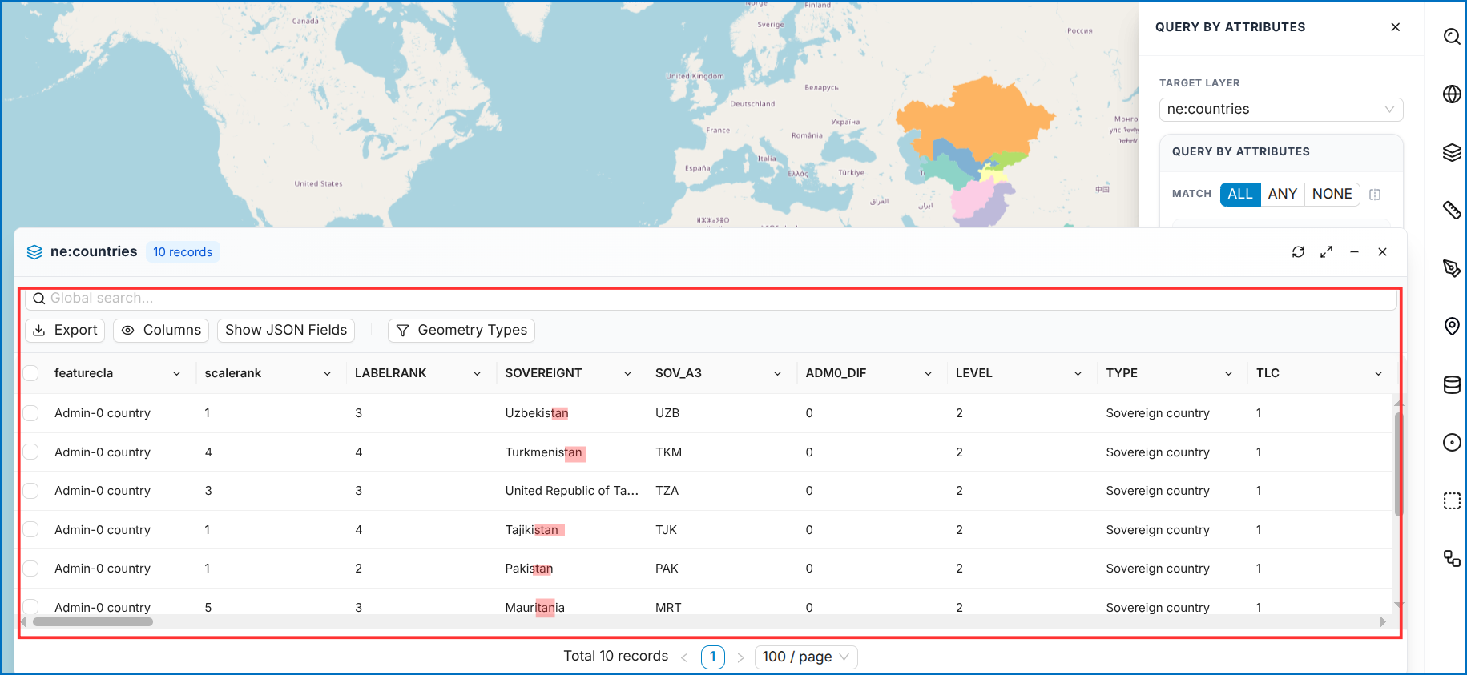Open the location pin tool
The height and width of the screenshot is (675, 1467).
tap(1452, 326)
